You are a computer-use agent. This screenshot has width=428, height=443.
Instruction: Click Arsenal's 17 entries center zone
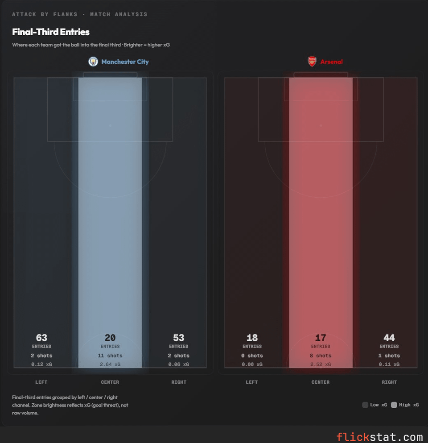coord(321,223)
